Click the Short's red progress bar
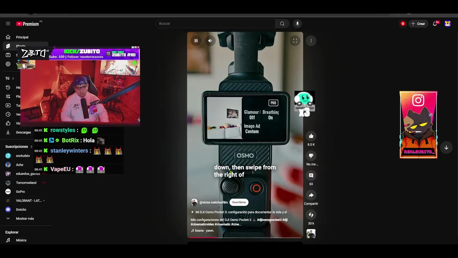The width and height of the screenshot is (458, 258). point(245,237)
